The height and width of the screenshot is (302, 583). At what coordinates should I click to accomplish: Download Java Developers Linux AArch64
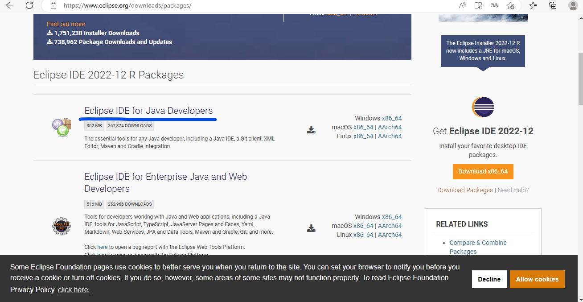point(390,136)
